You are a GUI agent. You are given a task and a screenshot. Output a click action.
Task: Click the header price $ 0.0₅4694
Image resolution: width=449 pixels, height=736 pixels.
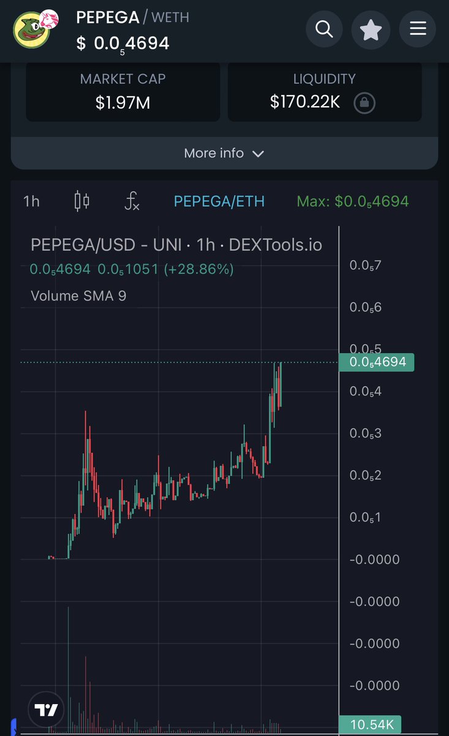[x=123, y=44]
